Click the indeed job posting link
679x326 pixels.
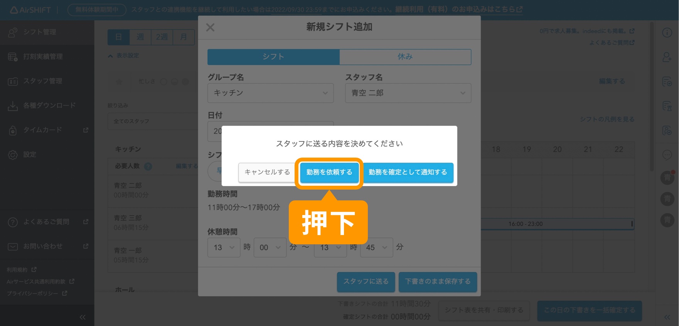(x=587, y=31)
